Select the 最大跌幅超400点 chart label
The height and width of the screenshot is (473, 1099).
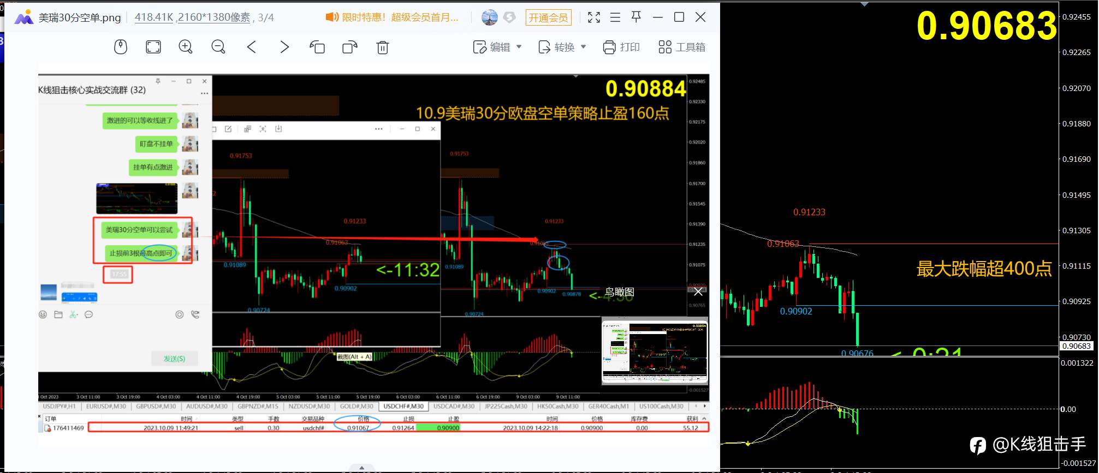(x=984, y=269)
